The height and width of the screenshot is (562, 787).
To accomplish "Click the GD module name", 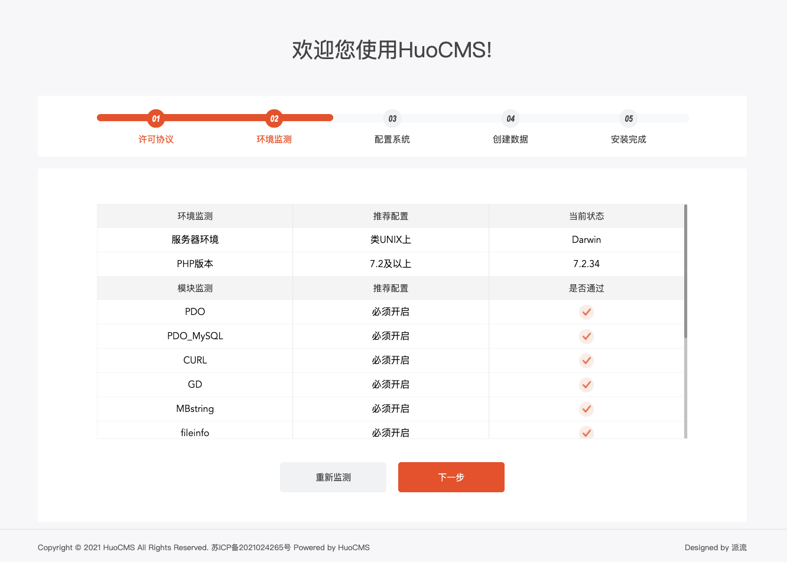I will point(195,385).
